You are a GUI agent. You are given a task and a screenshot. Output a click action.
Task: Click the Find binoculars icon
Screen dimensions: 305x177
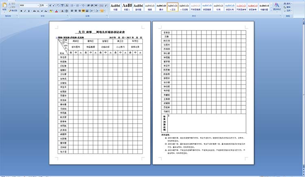[x=285, y=4]
